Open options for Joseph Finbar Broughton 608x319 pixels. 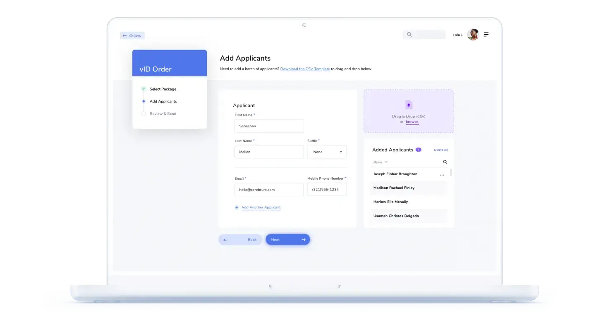click(442, 175)
